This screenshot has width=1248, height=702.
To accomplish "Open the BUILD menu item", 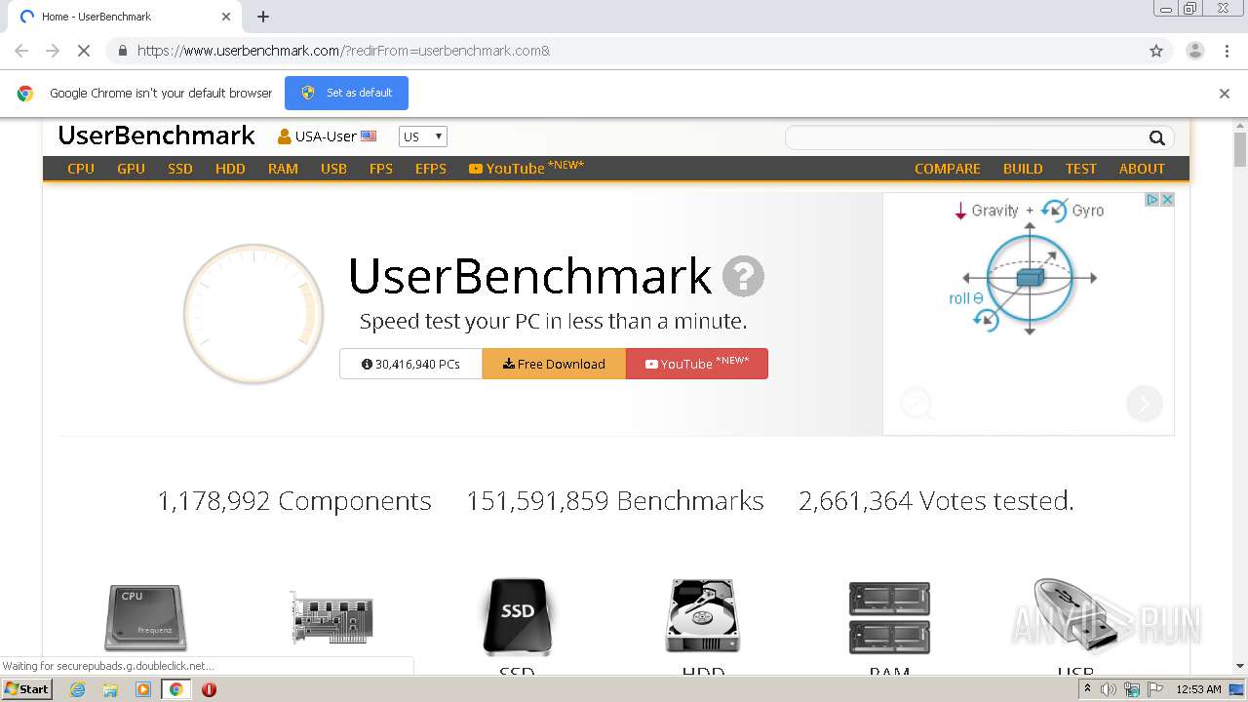I will coord(1023,169).
